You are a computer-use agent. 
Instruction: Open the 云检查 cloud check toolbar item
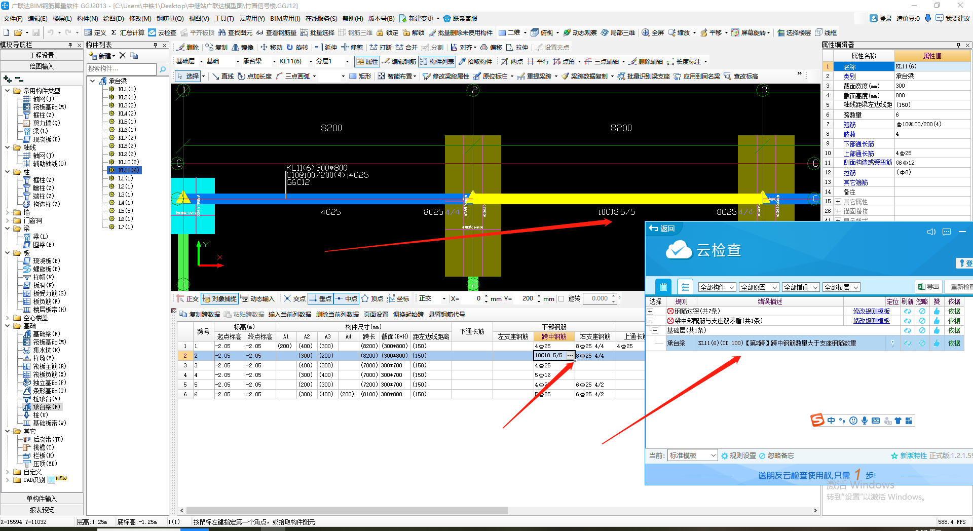pyautogui.click(x=162, y=32)
